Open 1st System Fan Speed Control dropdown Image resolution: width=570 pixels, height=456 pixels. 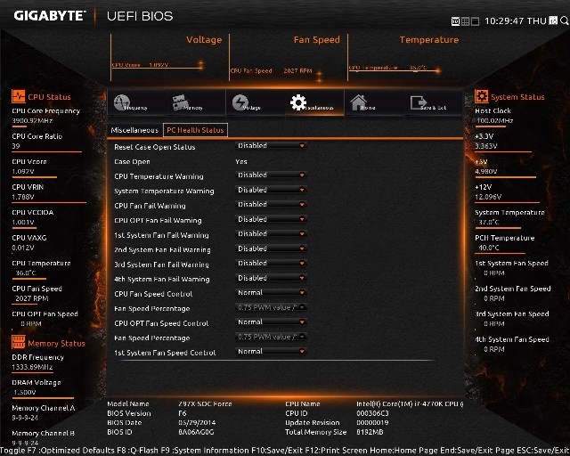(271, 352)
